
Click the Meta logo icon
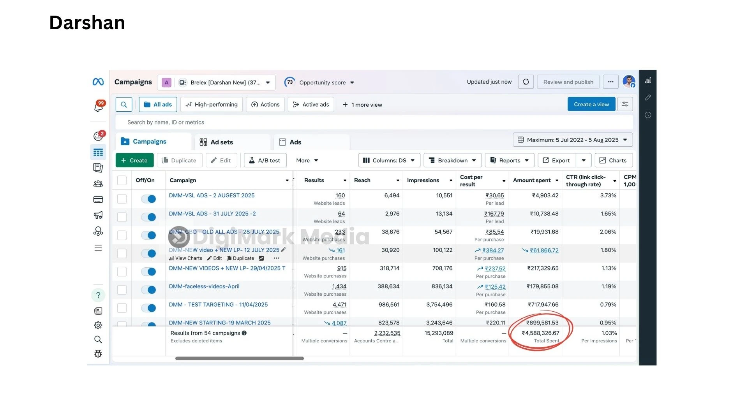click(98, 82)
